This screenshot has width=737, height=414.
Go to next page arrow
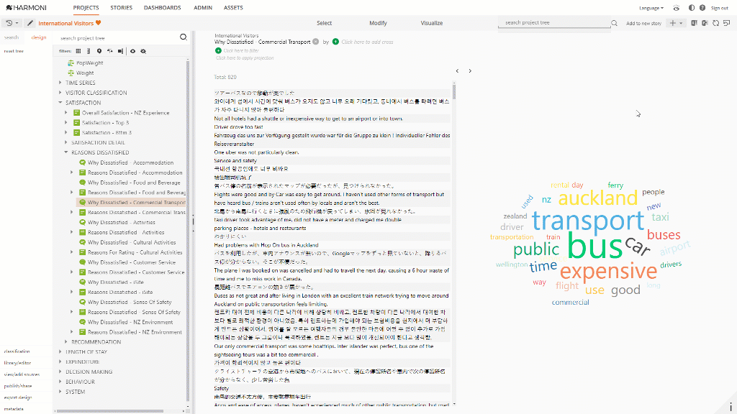(x=470, y=71)
